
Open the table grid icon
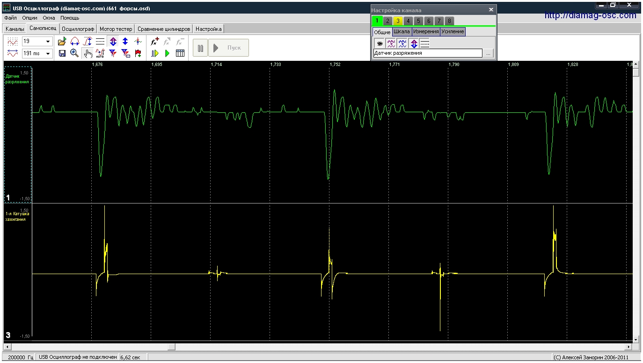[180, 53]
